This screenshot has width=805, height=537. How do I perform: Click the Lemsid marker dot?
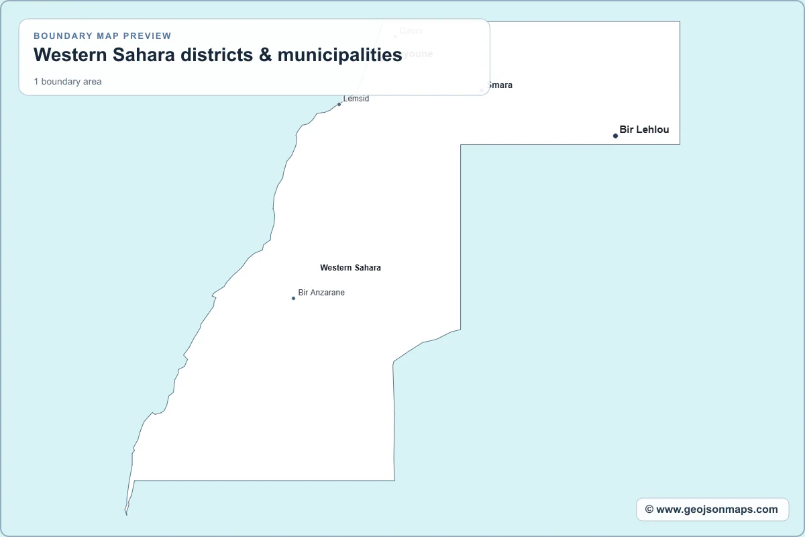pyautogui.click(x=339, y=104)
